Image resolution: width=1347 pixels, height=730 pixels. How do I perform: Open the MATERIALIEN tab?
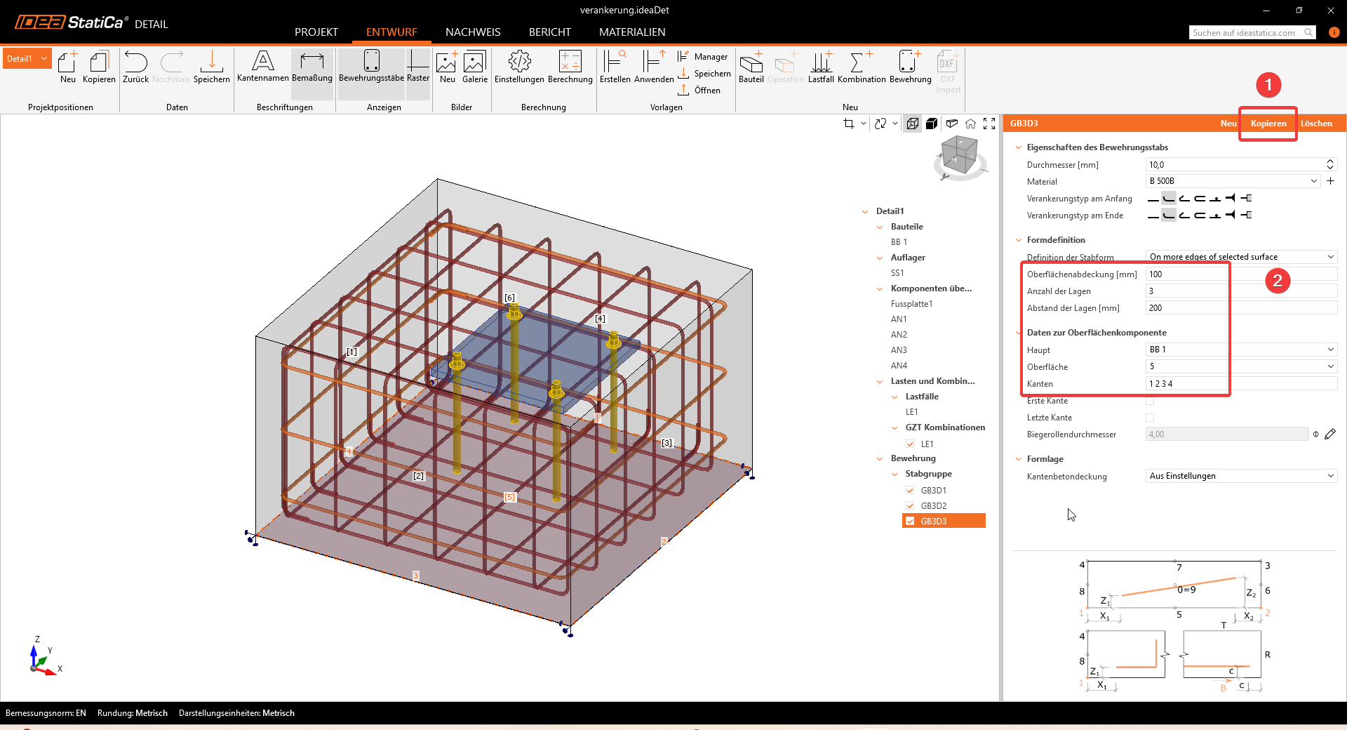coord(632,32)
